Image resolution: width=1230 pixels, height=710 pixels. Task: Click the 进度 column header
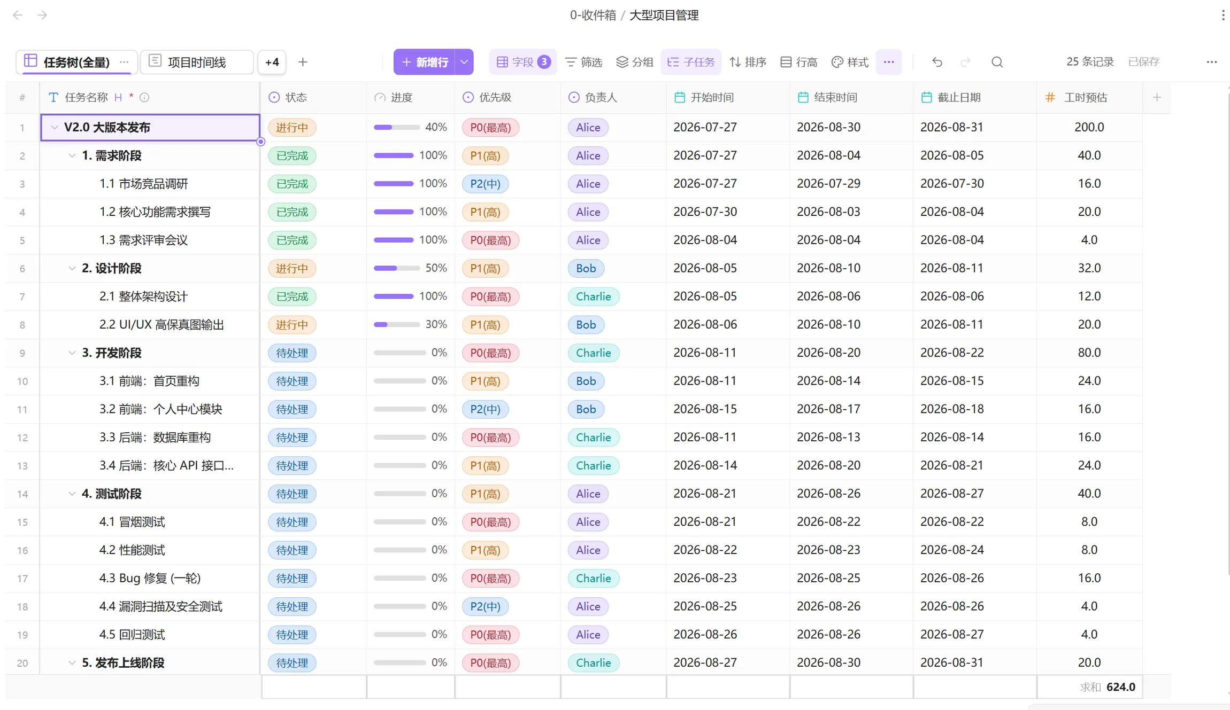(411, 97)
